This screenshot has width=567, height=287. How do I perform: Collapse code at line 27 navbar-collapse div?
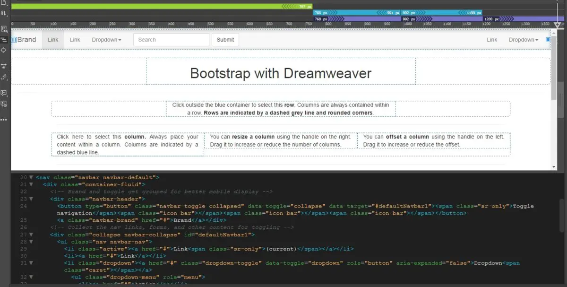(x=31, y=235)
